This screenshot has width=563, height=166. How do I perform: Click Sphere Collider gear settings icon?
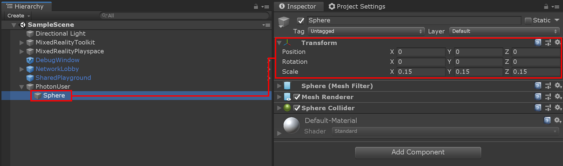coord(557,108)
